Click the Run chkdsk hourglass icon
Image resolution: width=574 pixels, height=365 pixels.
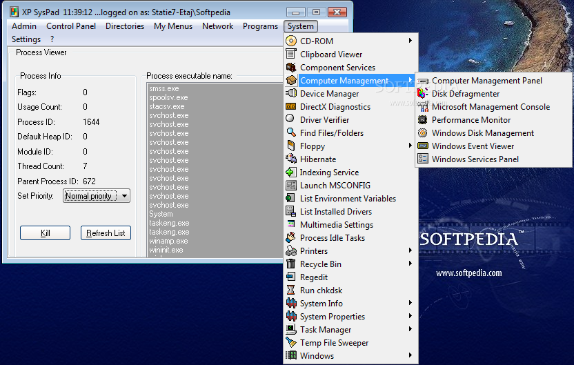click(290, 290)
